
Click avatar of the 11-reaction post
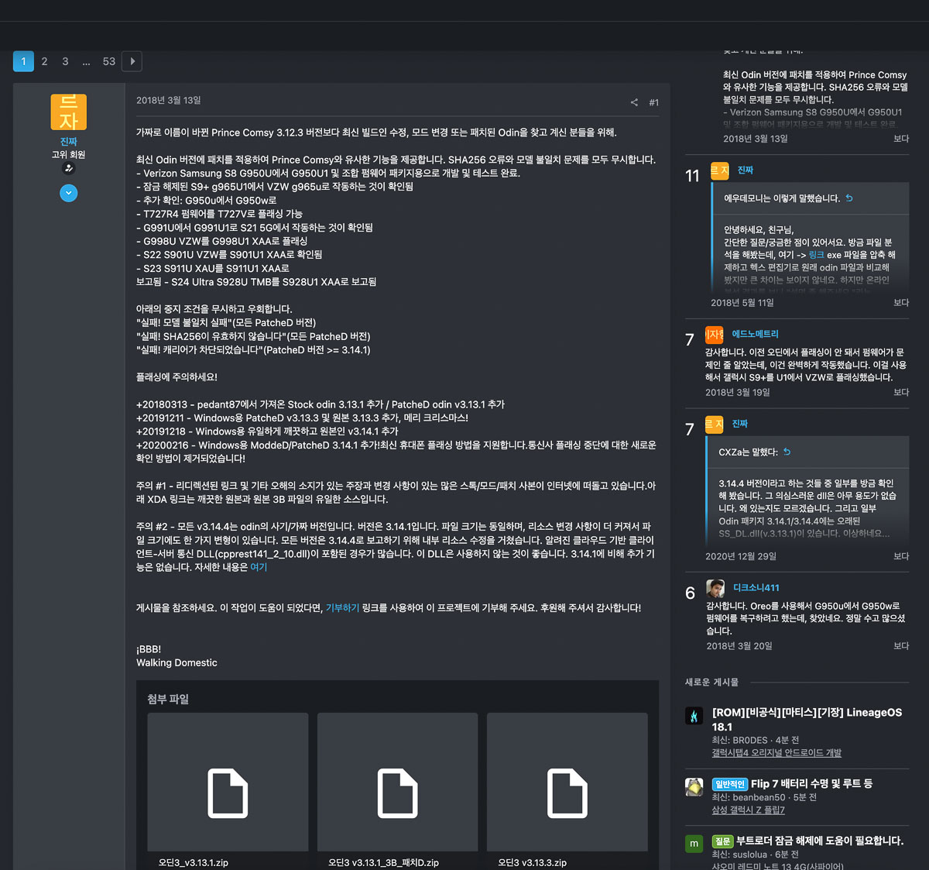720,170
